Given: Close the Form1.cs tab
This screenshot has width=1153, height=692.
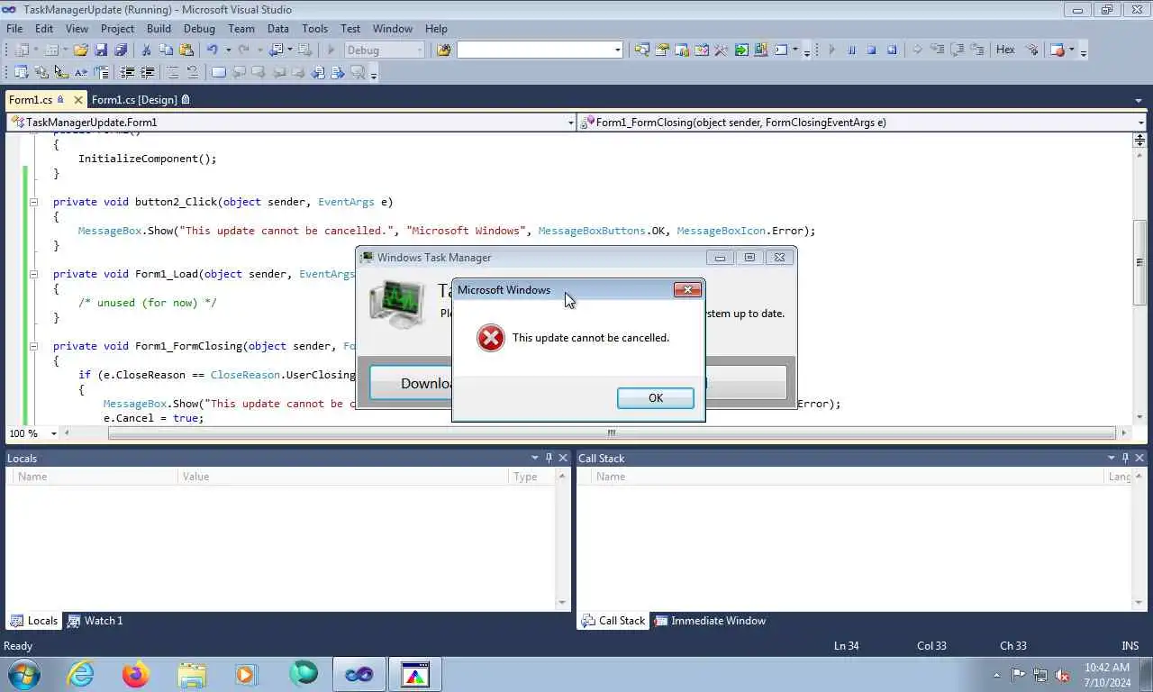Looking at the screenshot, I should click(x=78, y=100).
